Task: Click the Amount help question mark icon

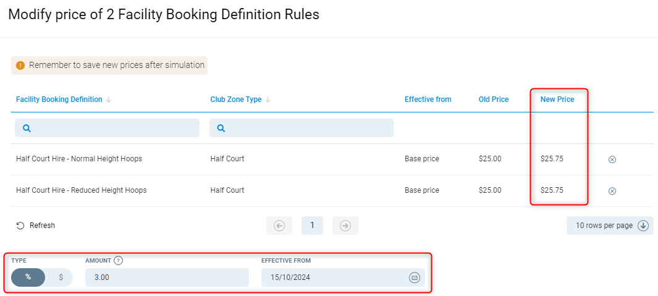Action: pos(118,261)
